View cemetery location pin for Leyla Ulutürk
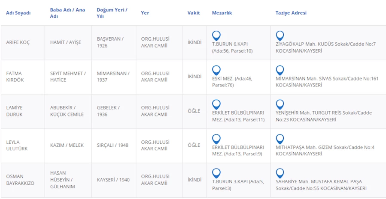386x199 pixels. (x=216, y=139)
